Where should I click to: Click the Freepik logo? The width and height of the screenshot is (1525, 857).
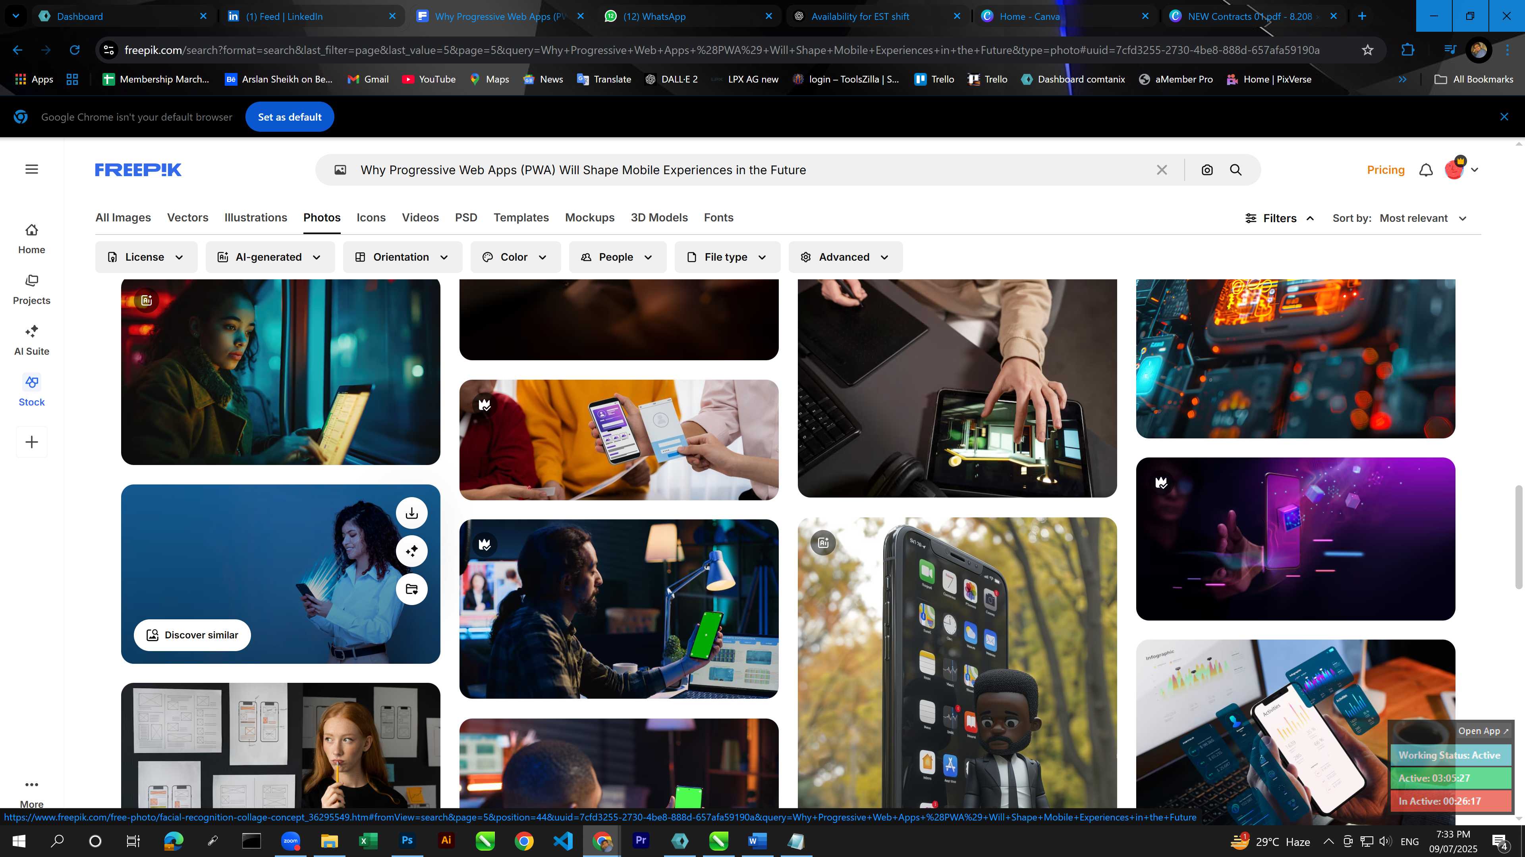click(x=138, y=170)
